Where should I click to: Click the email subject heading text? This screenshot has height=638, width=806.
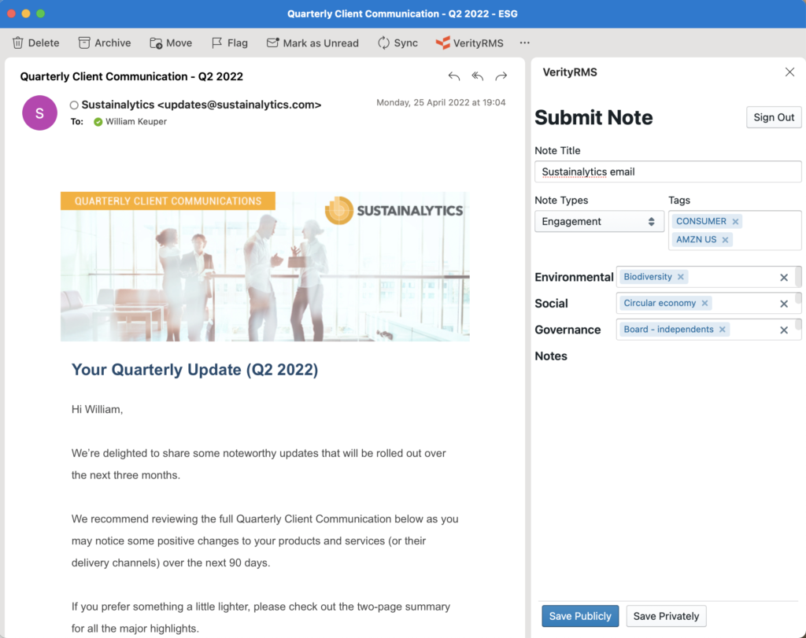tap(131, 76)
